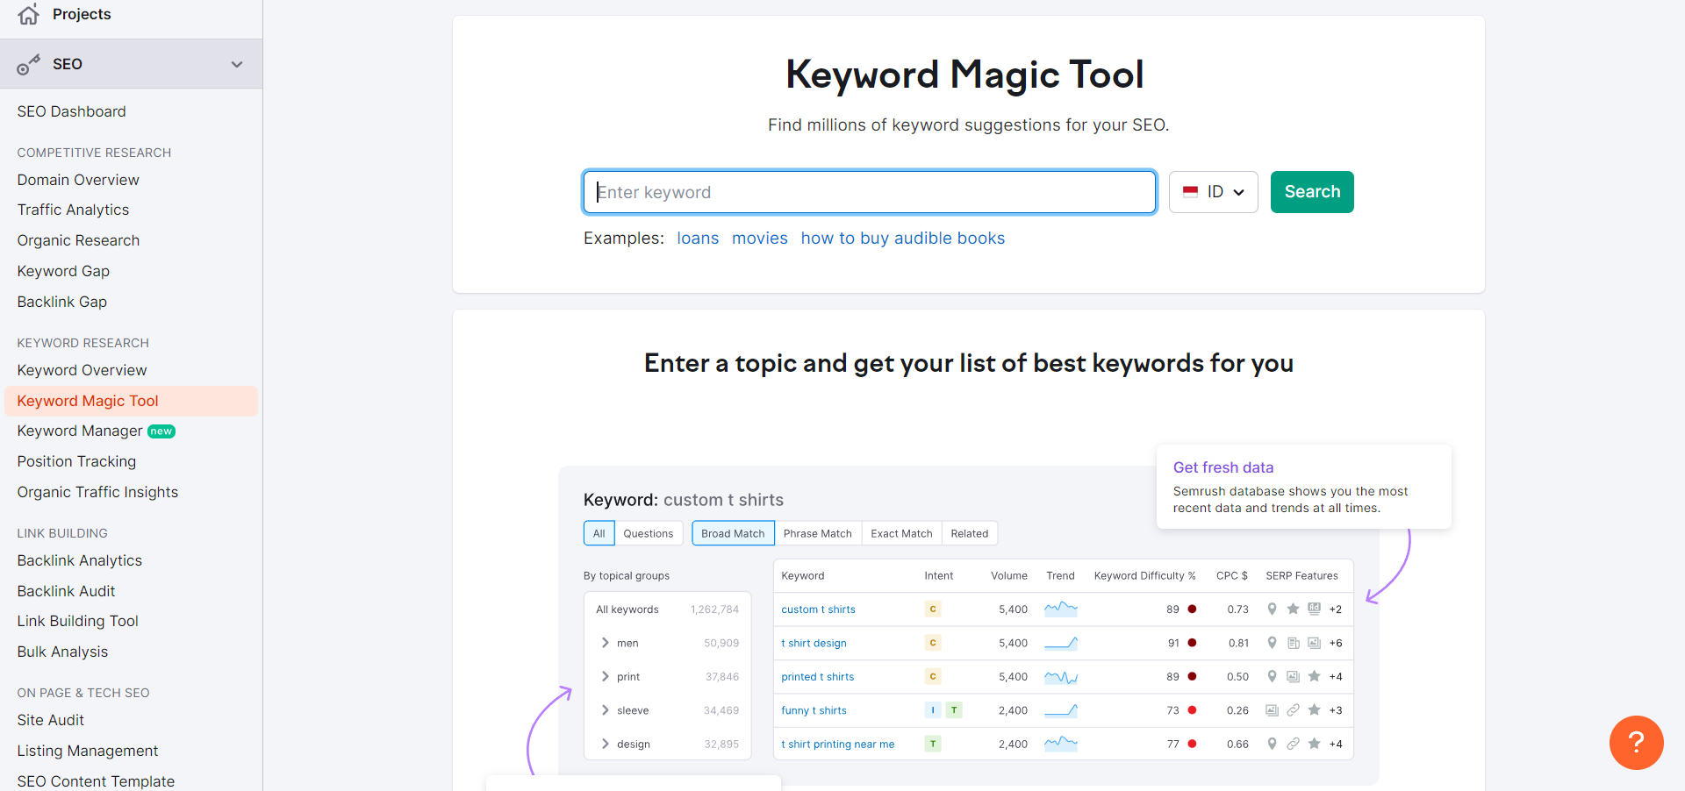Select the Questions filter tab
Screen dimensions: 1685x791
click(649, 533)
